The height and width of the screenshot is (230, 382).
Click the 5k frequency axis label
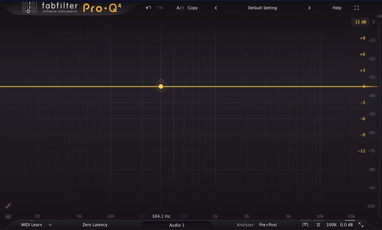click(288, 216)
